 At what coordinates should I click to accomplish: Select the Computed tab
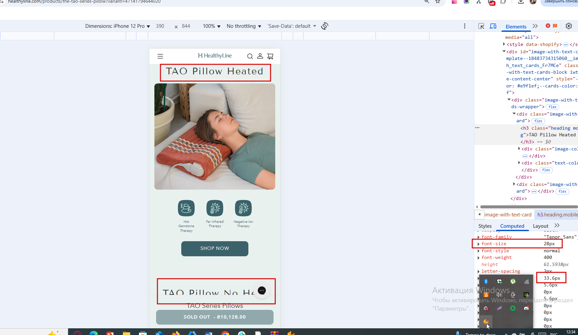[x=512, y=226]
